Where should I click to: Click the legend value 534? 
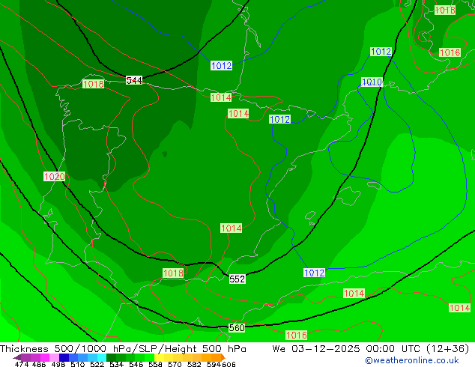pyautogui.click(x=116, y=364)
